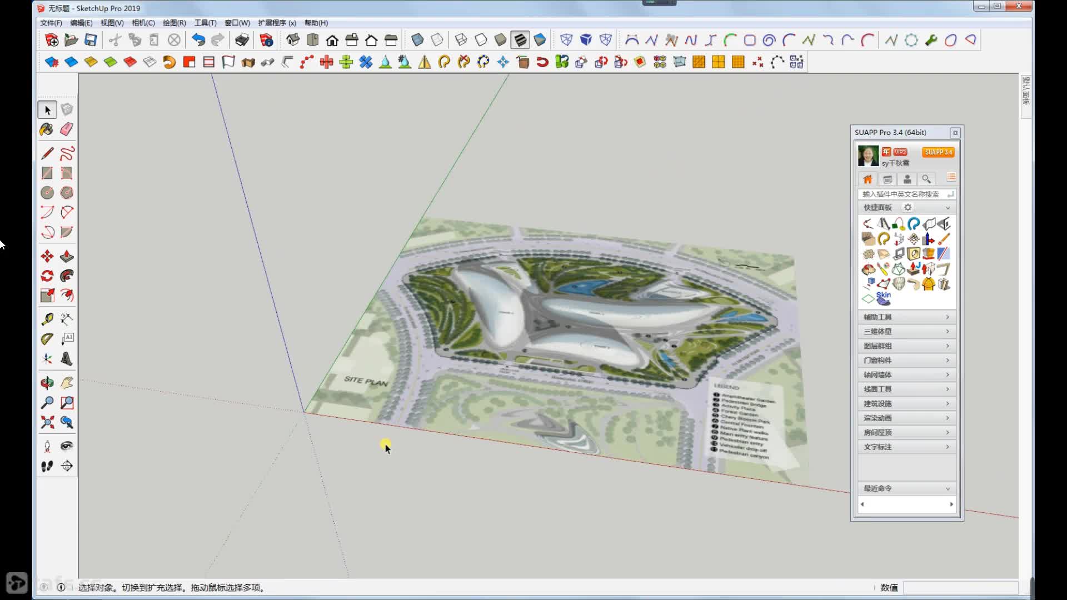Open the 视图(V) menu
This screenshot has height=600, width=1067.
[x=112, y=23]
